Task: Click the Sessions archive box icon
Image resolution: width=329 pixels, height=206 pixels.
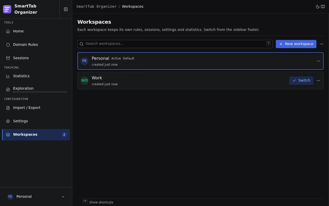Action: (x=8, y=58)
